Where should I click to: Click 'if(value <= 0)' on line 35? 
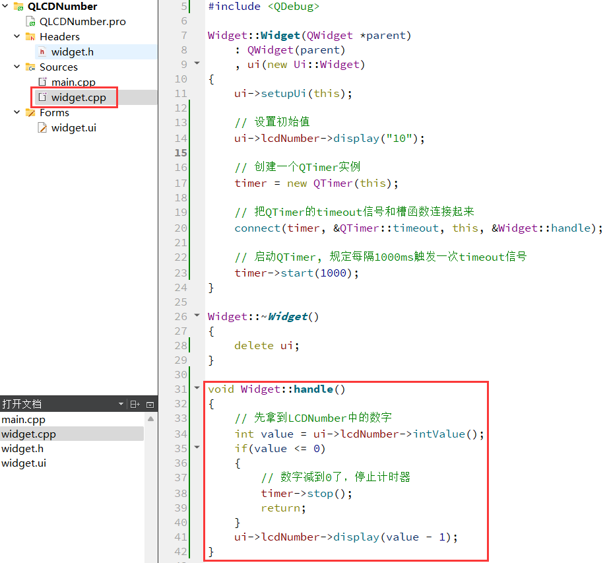click(x=280, y=448)
